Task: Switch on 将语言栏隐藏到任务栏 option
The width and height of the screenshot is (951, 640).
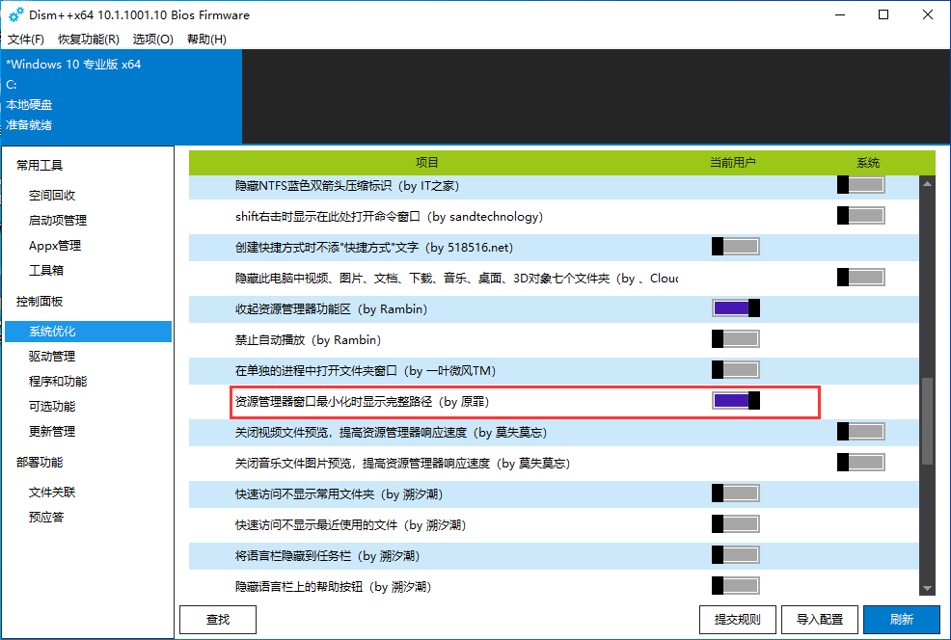Action: click(736, 555)
